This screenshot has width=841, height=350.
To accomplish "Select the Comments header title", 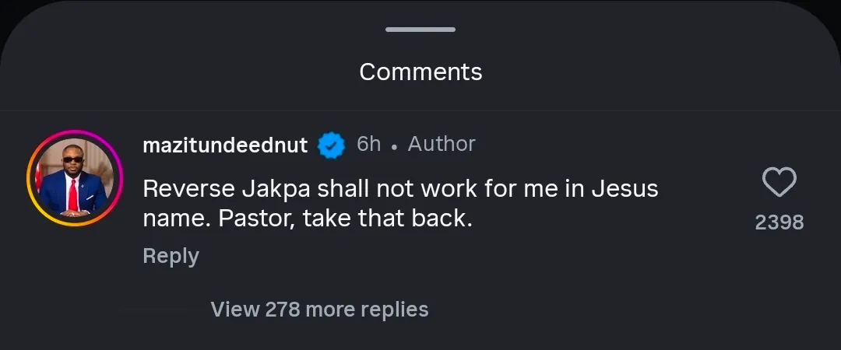I will pyautogui.click(x=420, y=72).
